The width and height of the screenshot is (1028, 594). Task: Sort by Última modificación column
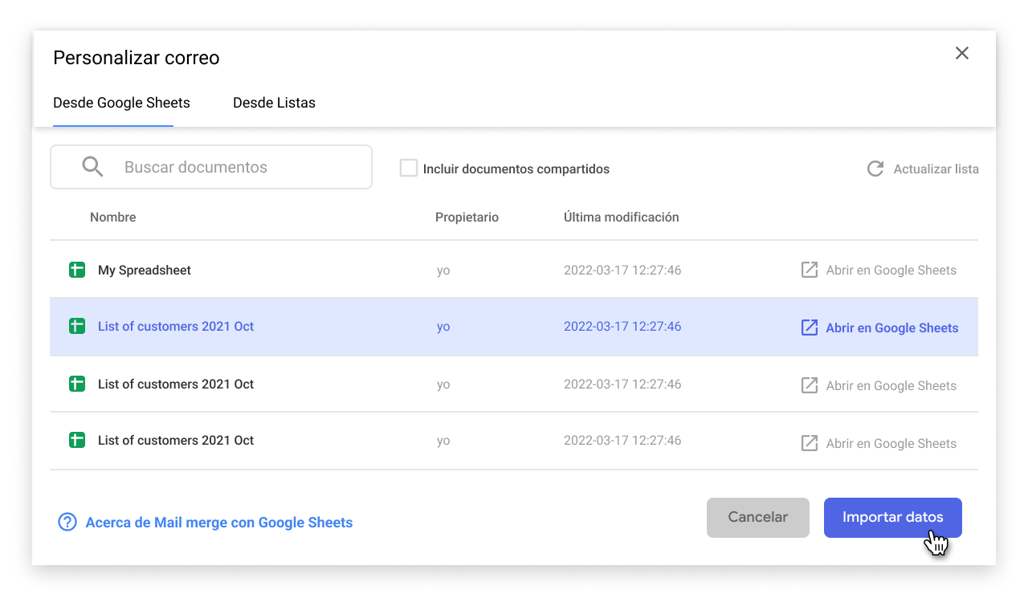pos(621,217)
